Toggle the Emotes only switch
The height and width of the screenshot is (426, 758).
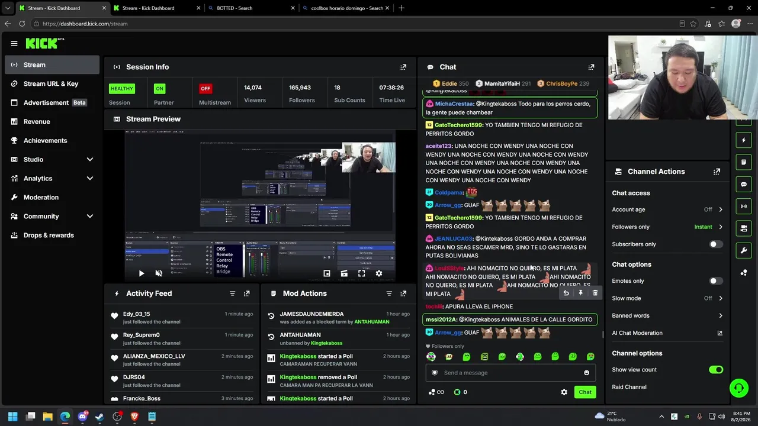pyautogui.click(x=716, y=281)
